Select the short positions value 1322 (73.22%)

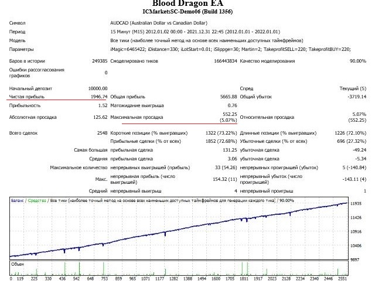coord(221,133)
